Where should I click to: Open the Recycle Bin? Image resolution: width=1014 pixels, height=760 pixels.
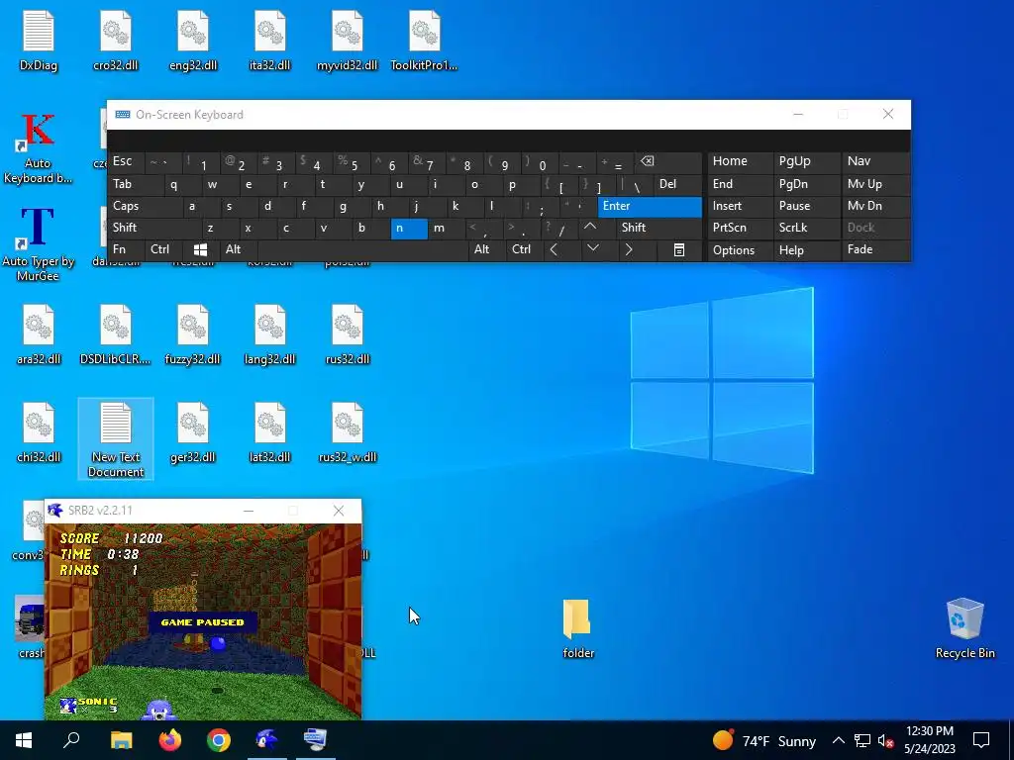(964, 628)
